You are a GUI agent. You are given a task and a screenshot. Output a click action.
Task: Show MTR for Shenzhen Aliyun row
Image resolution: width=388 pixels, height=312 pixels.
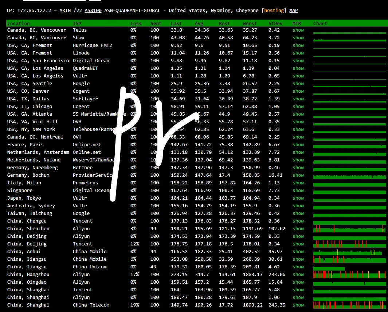coord(298,229)
